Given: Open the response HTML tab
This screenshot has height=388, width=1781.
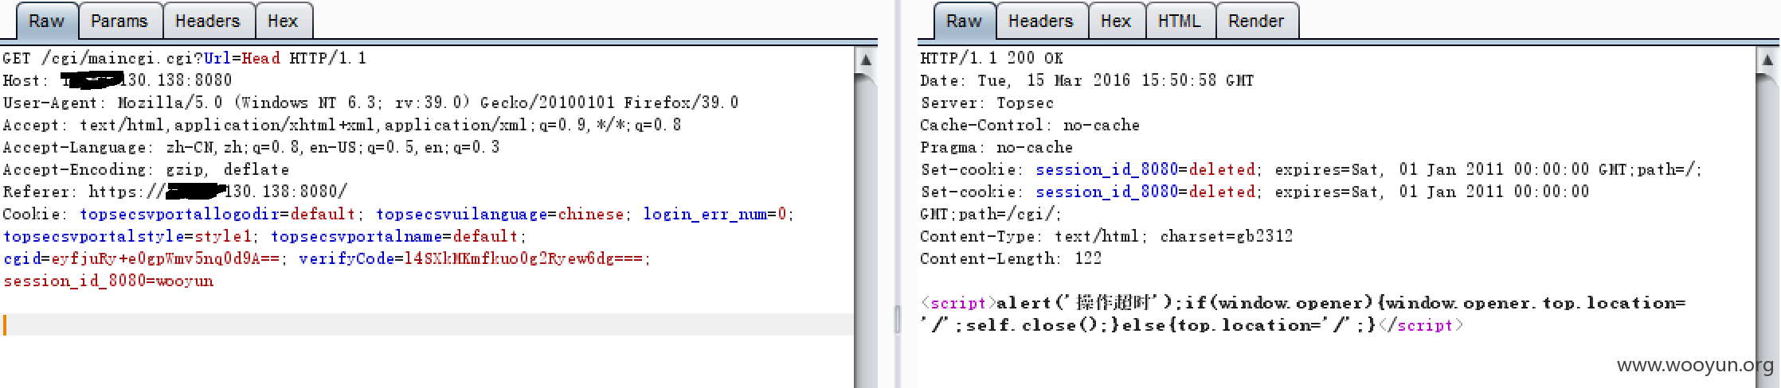Looking at the screenshot, I should (x=1180, y=21).
